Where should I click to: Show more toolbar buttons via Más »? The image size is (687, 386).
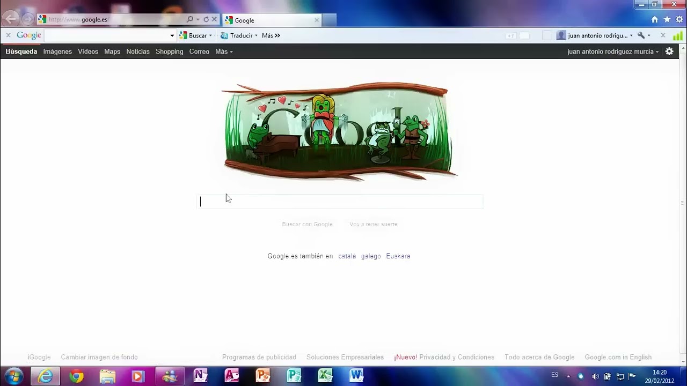(x=271, y=35)
